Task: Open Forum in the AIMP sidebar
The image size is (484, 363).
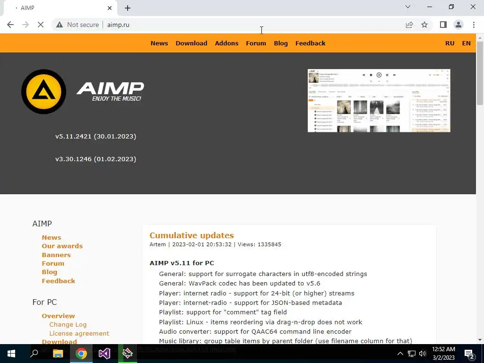Action: 53,263
